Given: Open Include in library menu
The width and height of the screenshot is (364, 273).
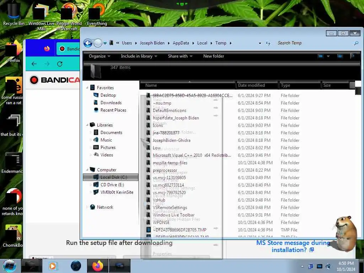Looking at the screenshot, I should click(x=139, y=56).
